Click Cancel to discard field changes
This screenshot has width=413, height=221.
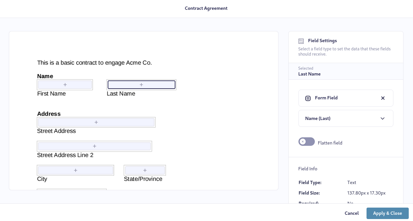point(351,213)
